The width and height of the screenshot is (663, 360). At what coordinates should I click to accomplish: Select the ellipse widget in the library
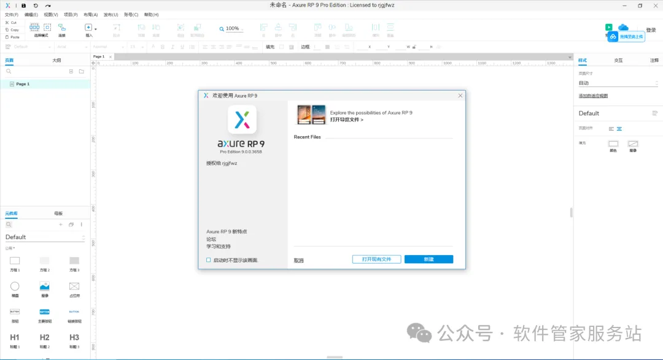15,289
